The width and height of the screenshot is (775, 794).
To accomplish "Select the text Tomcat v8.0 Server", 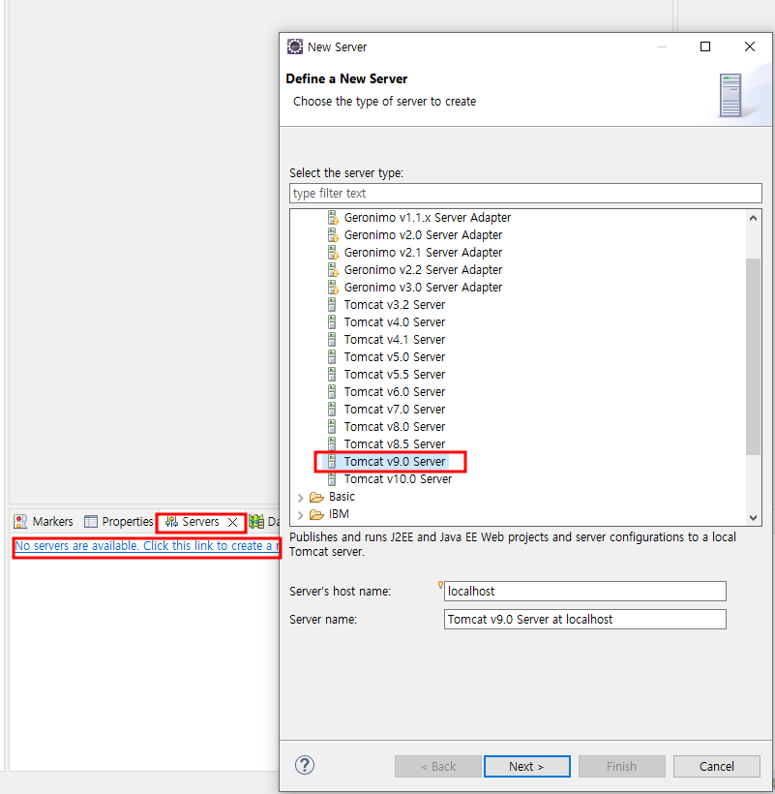I will 395,426.
